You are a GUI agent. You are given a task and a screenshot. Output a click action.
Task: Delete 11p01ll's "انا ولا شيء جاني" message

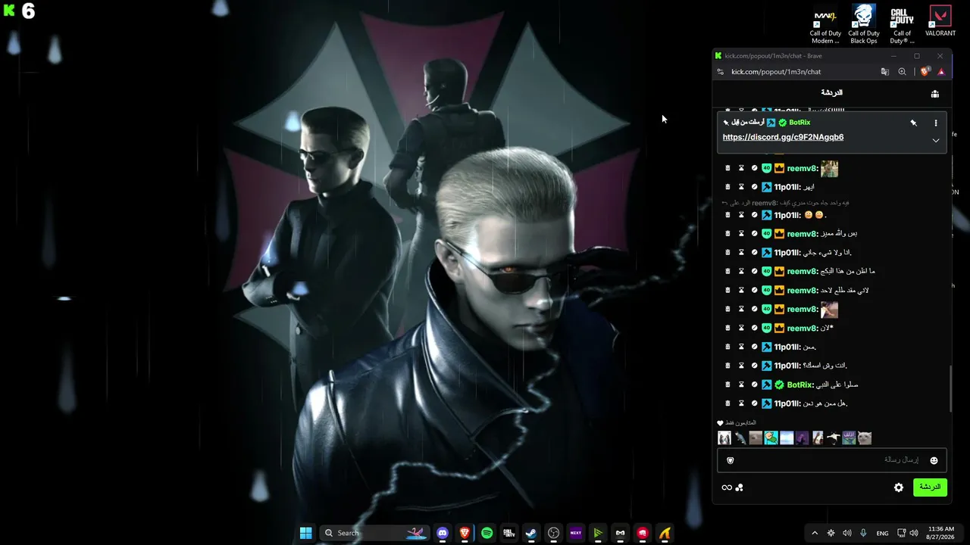727,253
